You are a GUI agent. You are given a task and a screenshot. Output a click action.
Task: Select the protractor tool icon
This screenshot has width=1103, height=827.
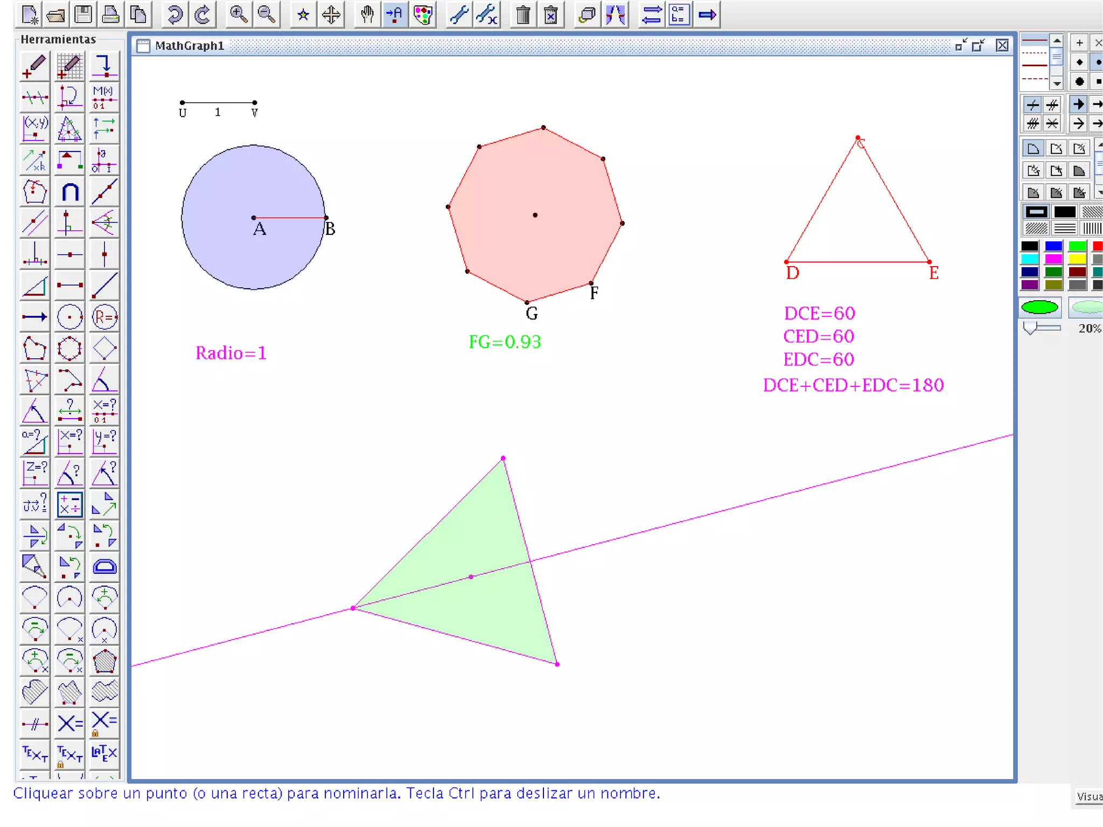pyautogui.click(x=104, y=566)
